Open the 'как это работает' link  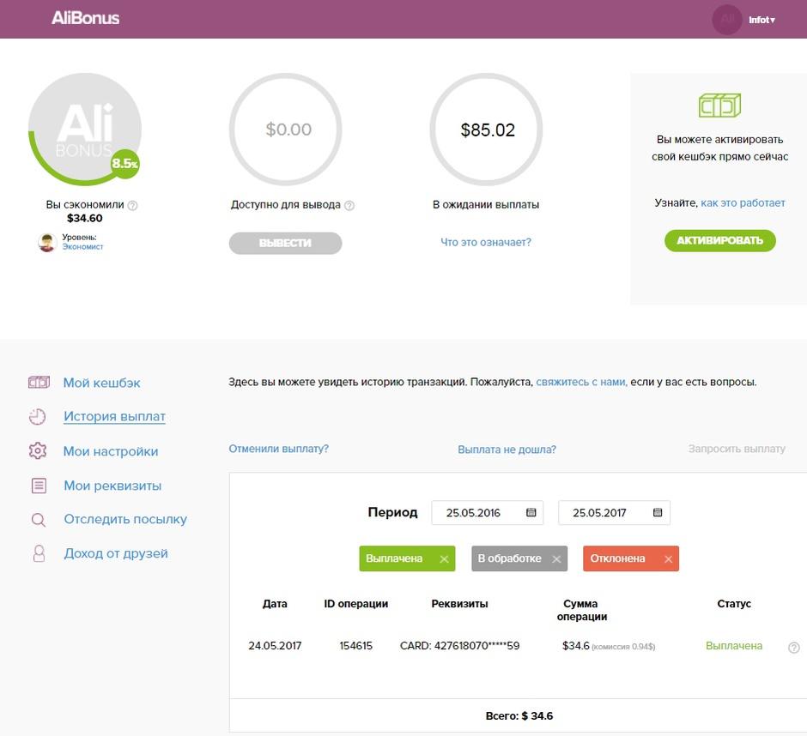743,202
